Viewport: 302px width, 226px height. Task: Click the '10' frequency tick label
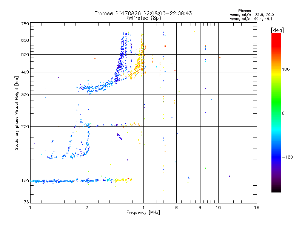[x=218, y=208]
